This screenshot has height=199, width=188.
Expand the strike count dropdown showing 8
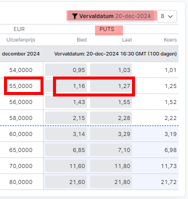click(x=167, y=16)
